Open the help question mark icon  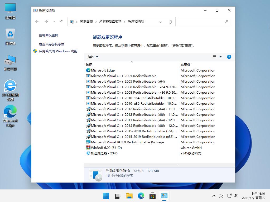click(229, 57)
